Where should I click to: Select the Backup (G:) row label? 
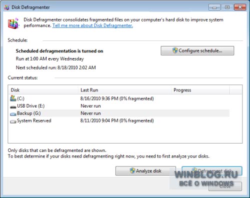click(x=29, y=113)
